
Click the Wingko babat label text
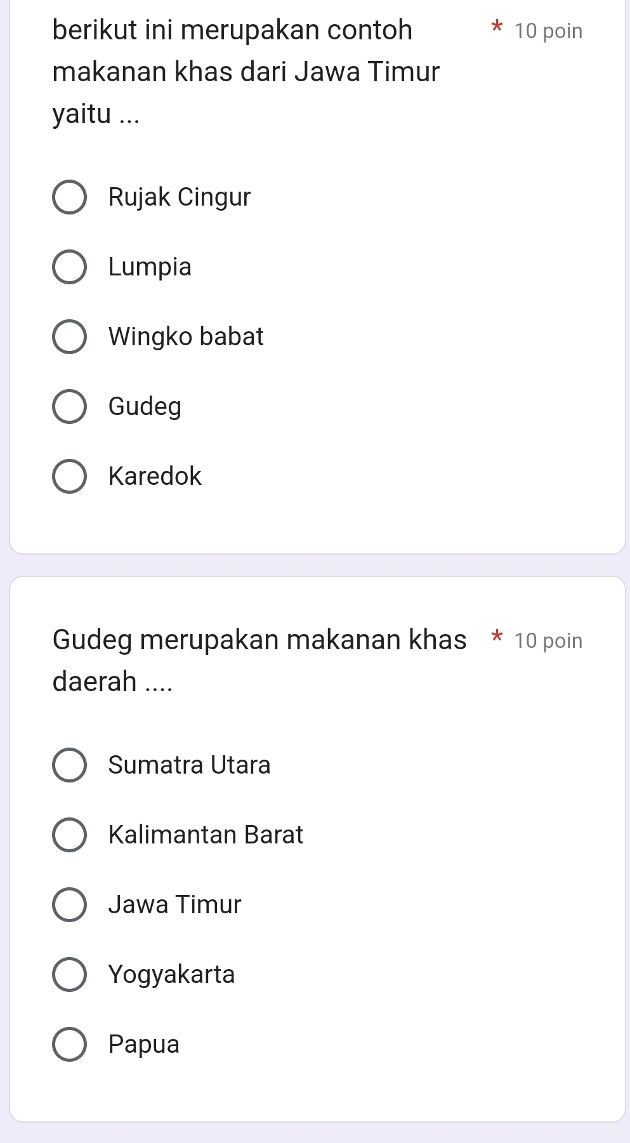tap(186, 337)
